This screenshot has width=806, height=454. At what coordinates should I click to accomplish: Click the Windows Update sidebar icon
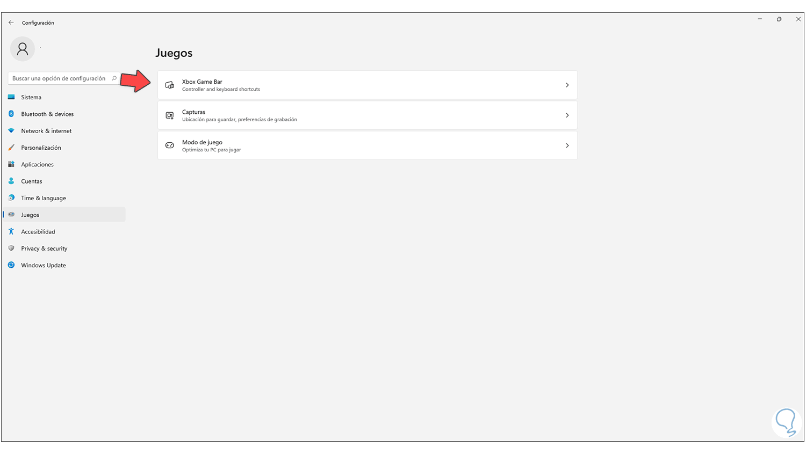click(x=11, y=265)
